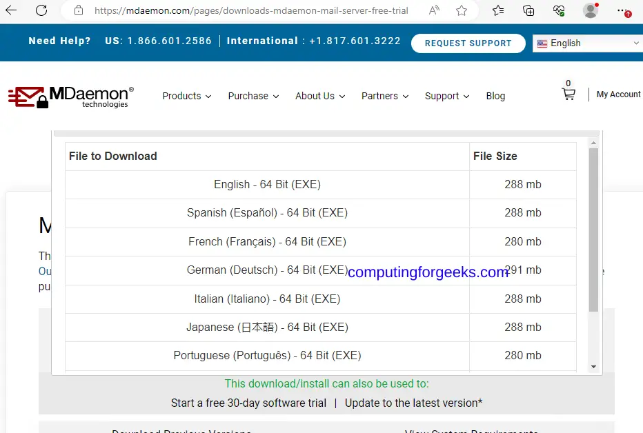Screen dimensions: 643x433
Task: Click 'Update to the latest version*' text
Action: [x=413, y=403]
